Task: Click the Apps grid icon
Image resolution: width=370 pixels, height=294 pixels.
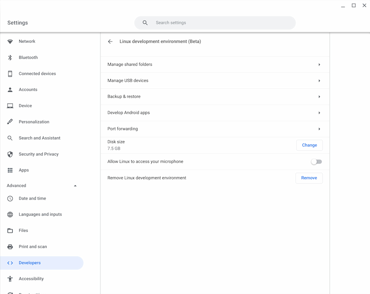Action: [10, 170]
